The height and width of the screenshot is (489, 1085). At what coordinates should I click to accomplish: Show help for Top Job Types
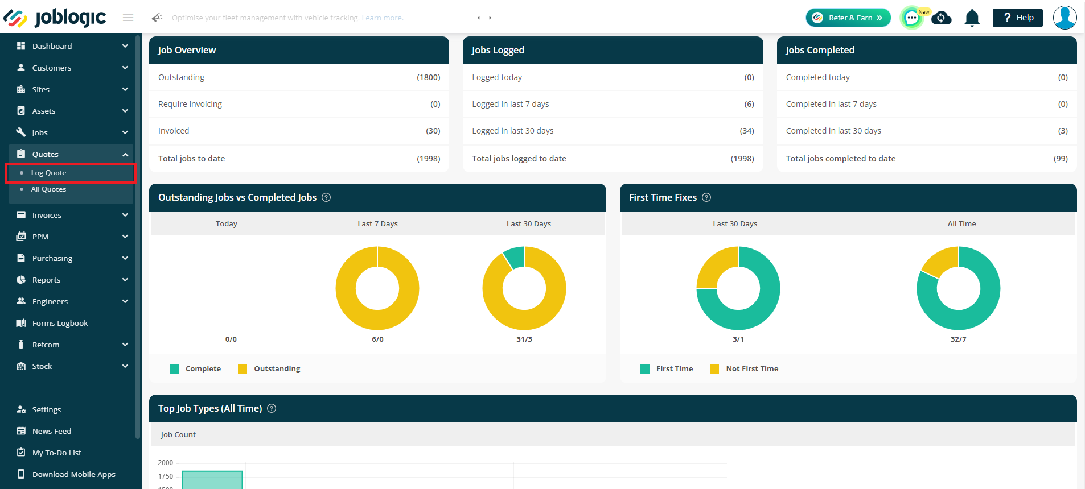click(x=272, y=408)
